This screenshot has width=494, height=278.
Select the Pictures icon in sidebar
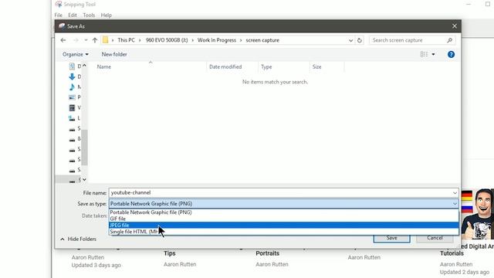pos(72,97)
